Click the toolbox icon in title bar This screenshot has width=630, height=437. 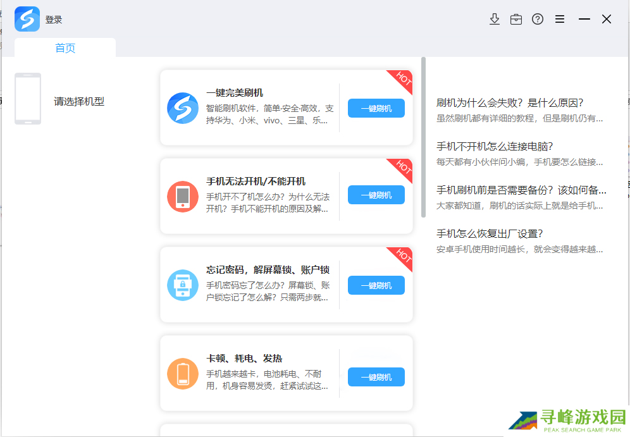(516, 19)
